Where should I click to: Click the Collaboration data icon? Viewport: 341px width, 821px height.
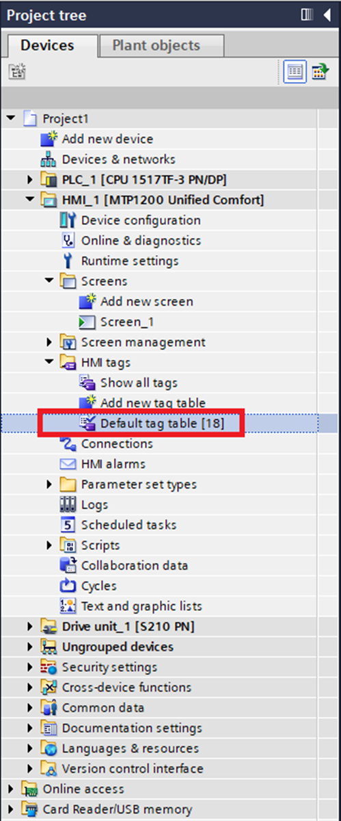[x=68, y=566]
